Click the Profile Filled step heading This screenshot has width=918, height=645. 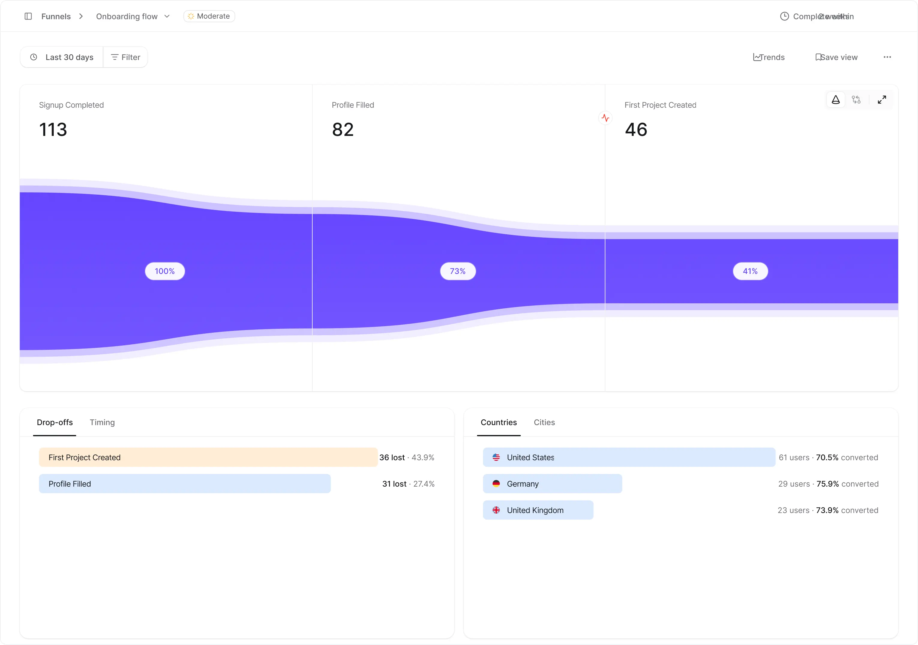tap(353, 105)
